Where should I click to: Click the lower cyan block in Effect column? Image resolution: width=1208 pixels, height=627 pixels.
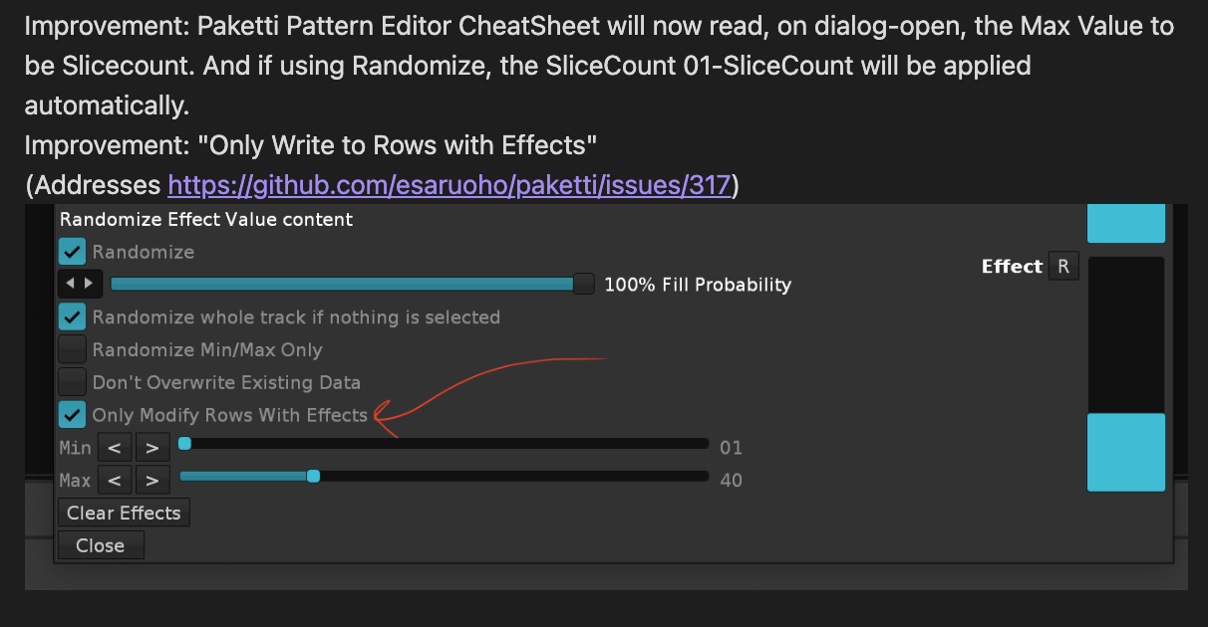click(1126, 452)
